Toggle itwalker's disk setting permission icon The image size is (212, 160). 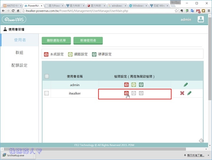coord(141,93)
